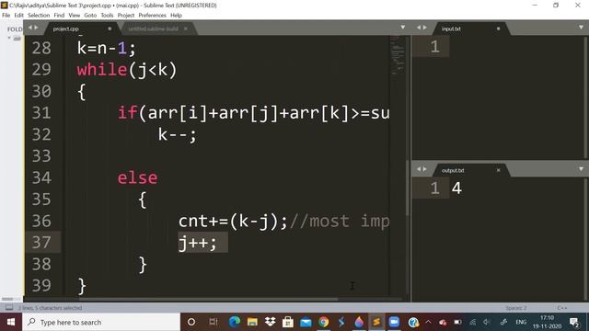Go to previous tab in input.txt pane
Viewport: 589px width, 331px height.
[x=419, y=28]
